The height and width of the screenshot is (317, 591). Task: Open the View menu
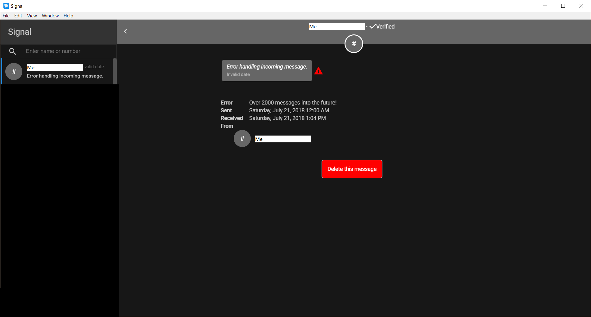point(32,16)
